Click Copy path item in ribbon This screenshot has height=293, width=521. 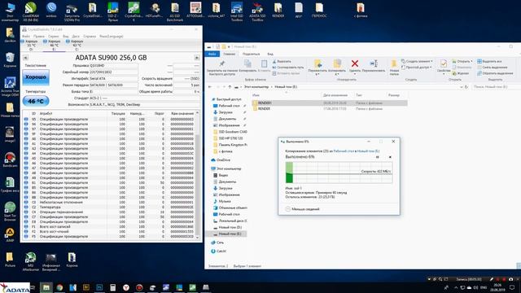tap(287, 68)
